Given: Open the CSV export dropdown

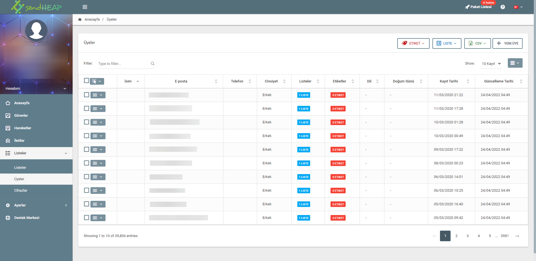Looking at the screenshot, I should (477, 43).
